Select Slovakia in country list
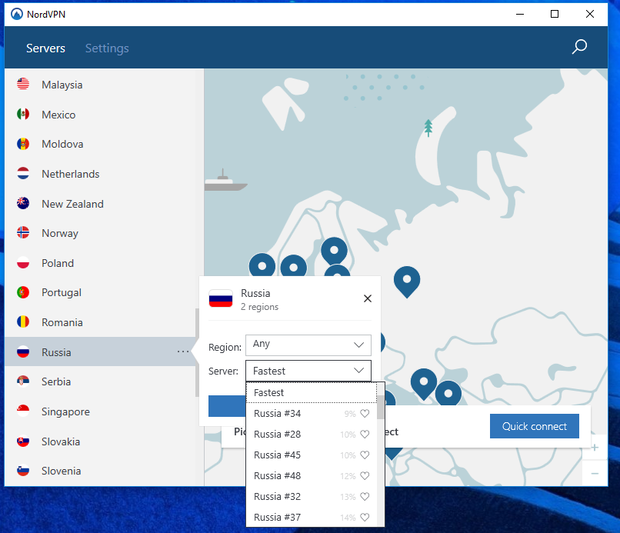This screenshot has height=533, width=620. tap(101, 441)
